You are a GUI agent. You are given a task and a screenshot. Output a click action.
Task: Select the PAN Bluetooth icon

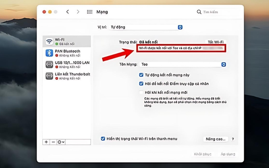tap(49, 53)
